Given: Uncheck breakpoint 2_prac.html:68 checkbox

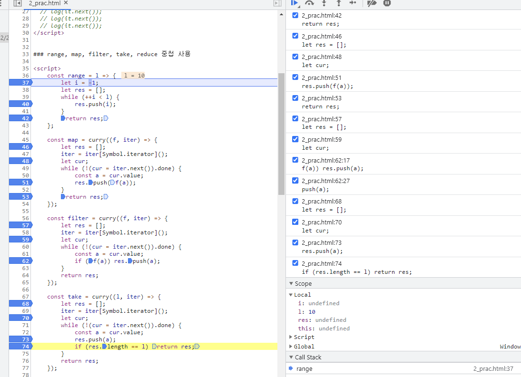Looking at the screenshot, I should [x=295, y=201].
